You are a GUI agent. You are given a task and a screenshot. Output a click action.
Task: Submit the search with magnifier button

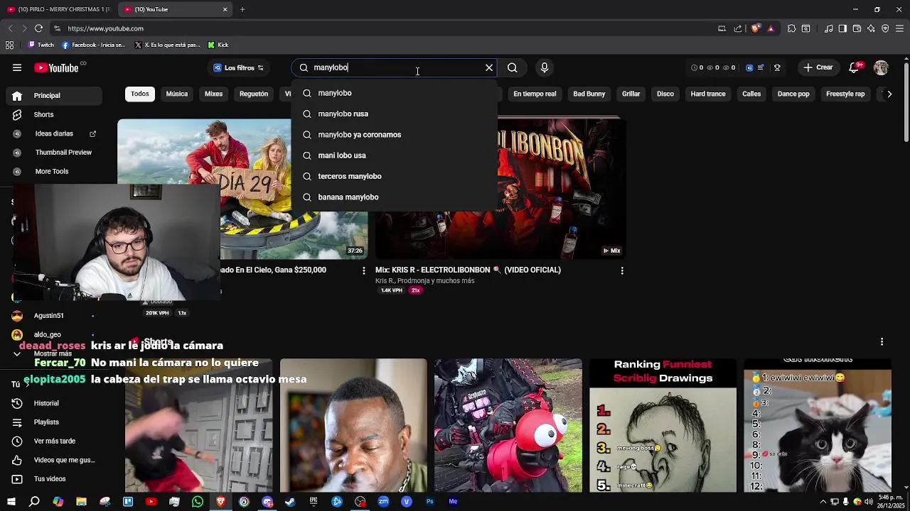click(512, 67)
